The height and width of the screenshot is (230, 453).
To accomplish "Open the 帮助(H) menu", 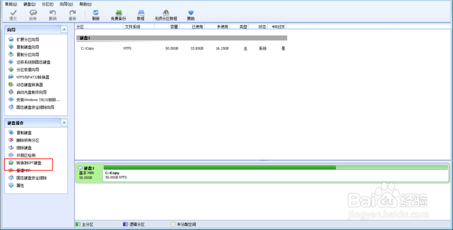I will 85,4.
